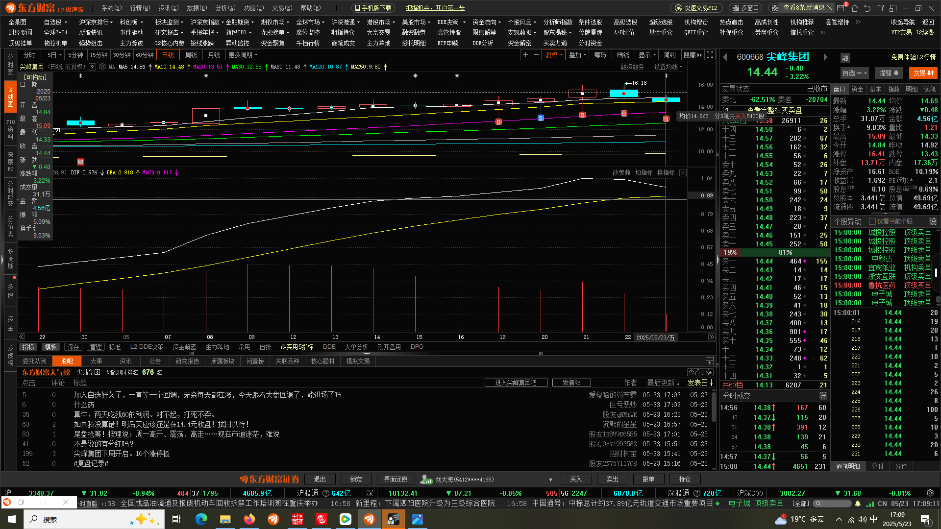The image size is (941, 529).
Task: Click the undo/back arrow icon in title bar
Action: point(867,8)
